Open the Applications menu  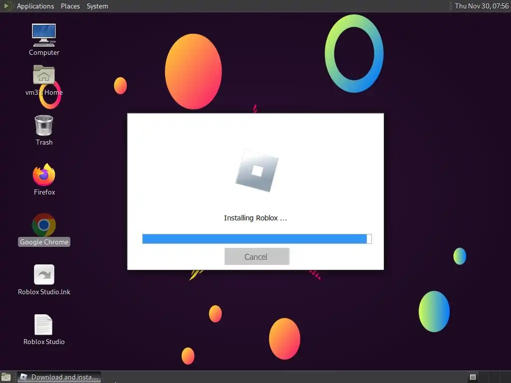(35, 6)
